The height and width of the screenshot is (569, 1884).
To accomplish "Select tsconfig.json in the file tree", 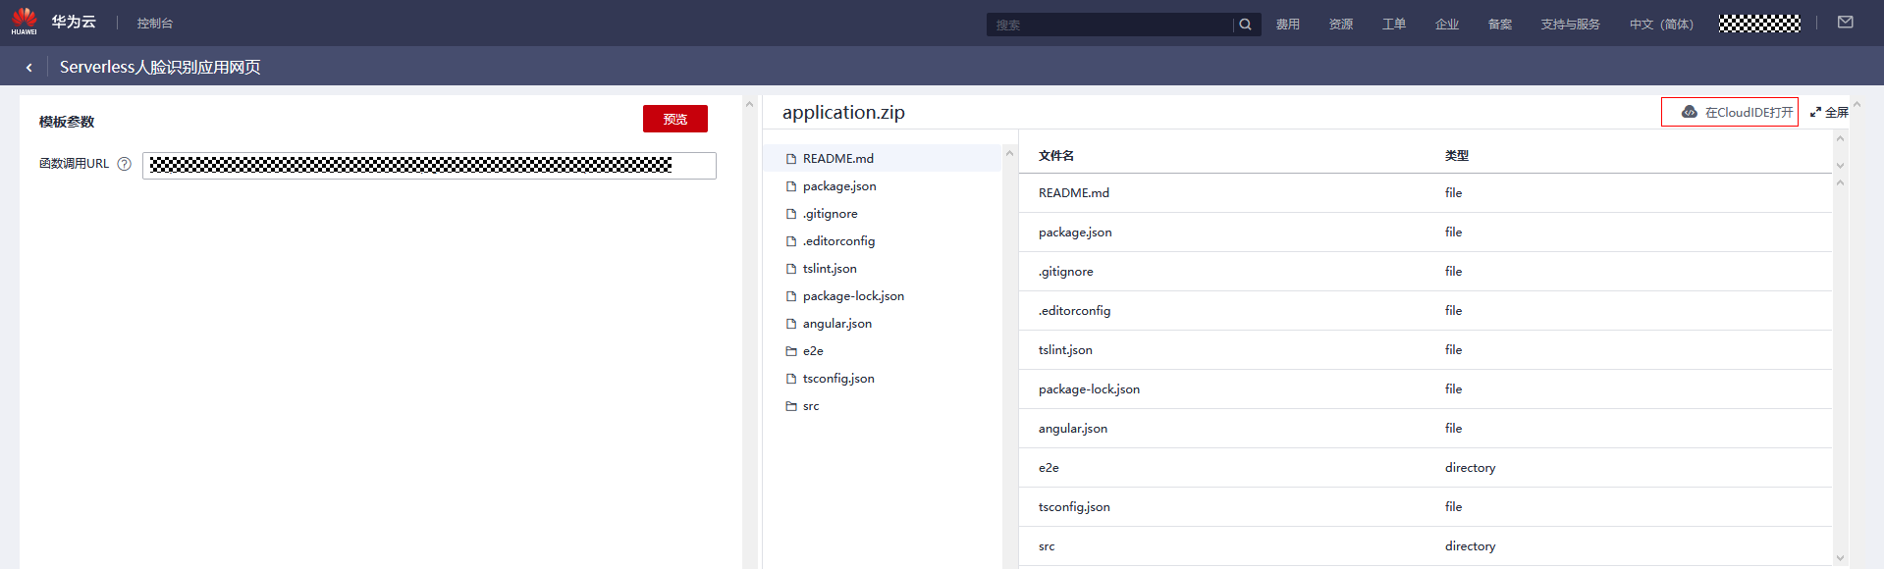I will coord(837,379).
